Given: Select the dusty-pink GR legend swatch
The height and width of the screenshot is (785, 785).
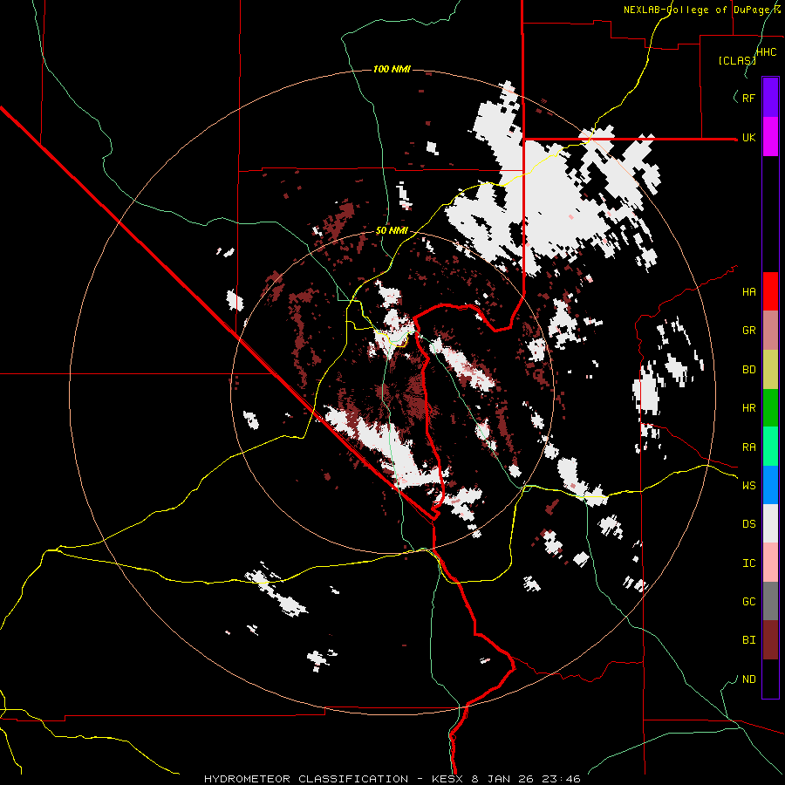Looking at the screenshot, I should (770, 331).
